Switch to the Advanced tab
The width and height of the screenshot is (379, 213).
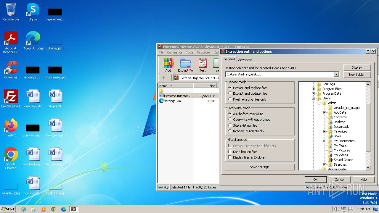pos(245,60)
